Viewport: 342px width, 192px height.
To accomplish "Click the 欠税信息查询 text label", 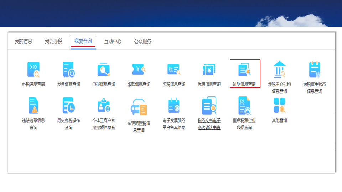I will click(x=174, y=84).
